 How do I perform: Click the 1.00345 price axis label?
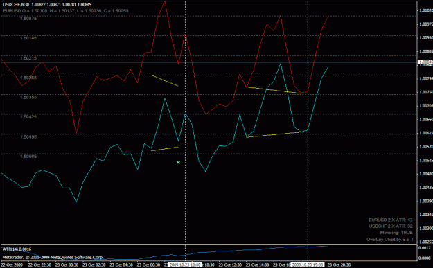[426, 215]
